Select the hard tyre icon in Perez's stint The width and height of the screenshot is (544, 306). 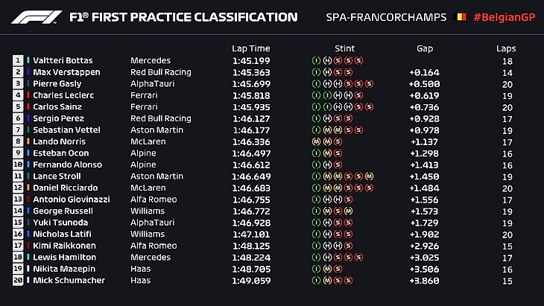326,118
